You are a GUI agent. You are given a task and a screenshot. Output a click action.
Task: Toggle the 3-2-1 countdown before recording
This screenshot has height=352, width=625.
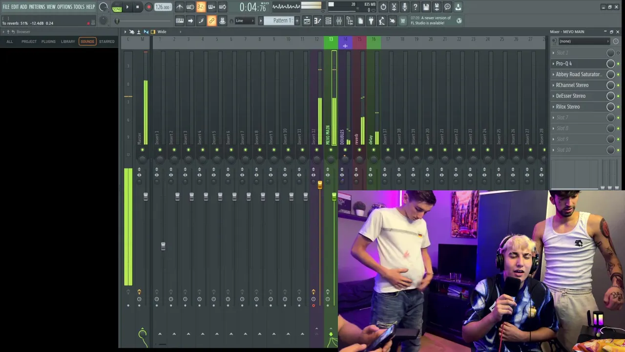(x=201, y=7)
